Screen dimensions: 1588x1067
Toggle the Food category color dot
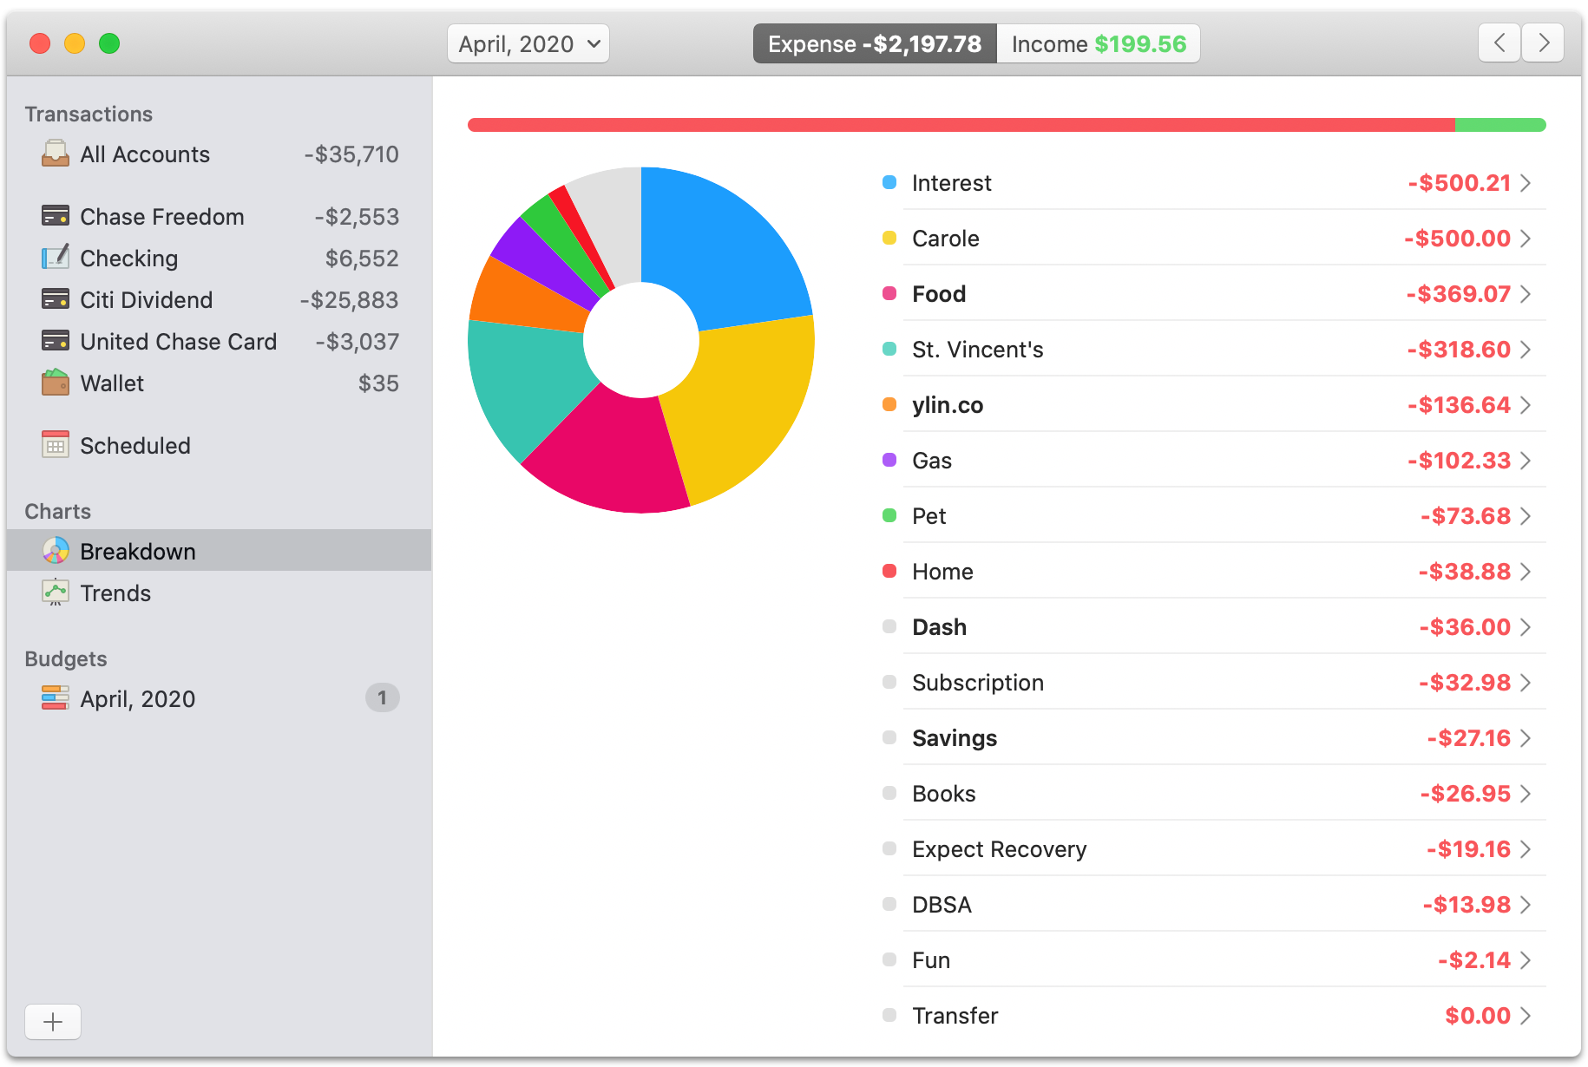tap(889, 293)
